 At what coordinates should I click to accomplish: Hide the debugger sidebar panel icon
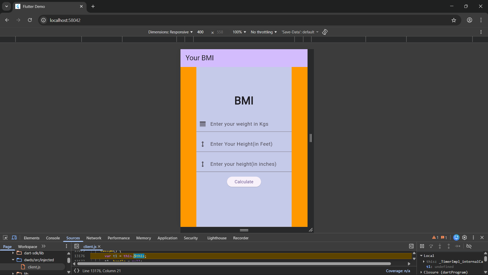click(411, 246)
